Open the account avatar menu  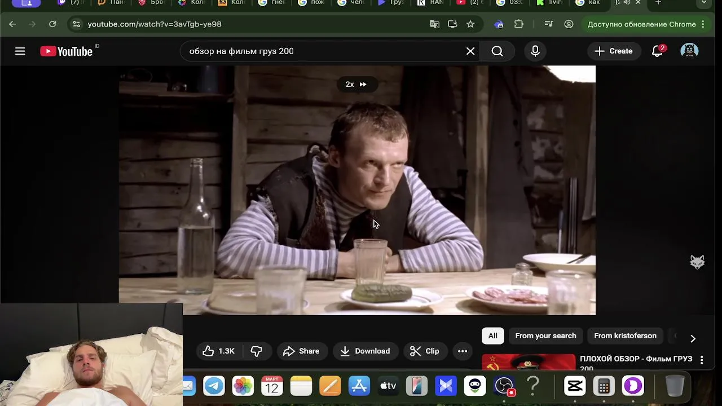[x=689, y=51]
